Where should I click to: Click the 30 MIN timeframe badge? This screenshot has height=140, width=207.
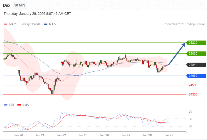20,5
